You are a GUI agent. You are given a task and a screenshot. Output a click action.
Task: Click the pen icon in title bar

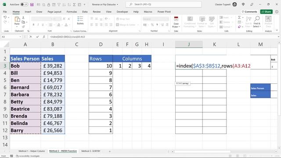(x=252, y=4)
